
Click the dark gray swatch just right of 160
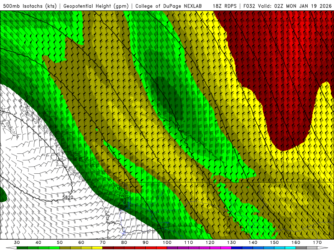click(301, 248)
